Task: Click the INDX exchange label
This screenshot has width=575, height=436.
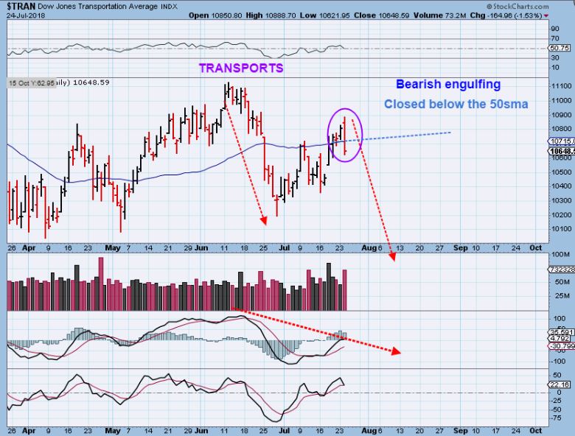Action: point(169,6)
